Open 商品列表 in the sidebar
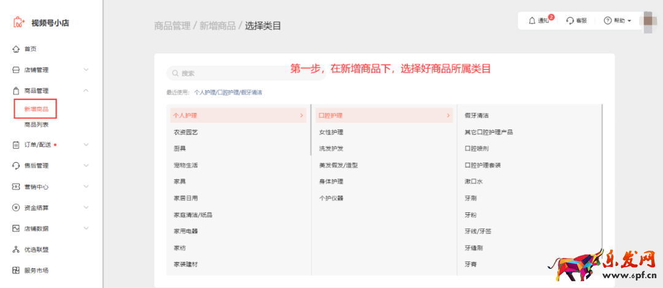 [36, 125]
